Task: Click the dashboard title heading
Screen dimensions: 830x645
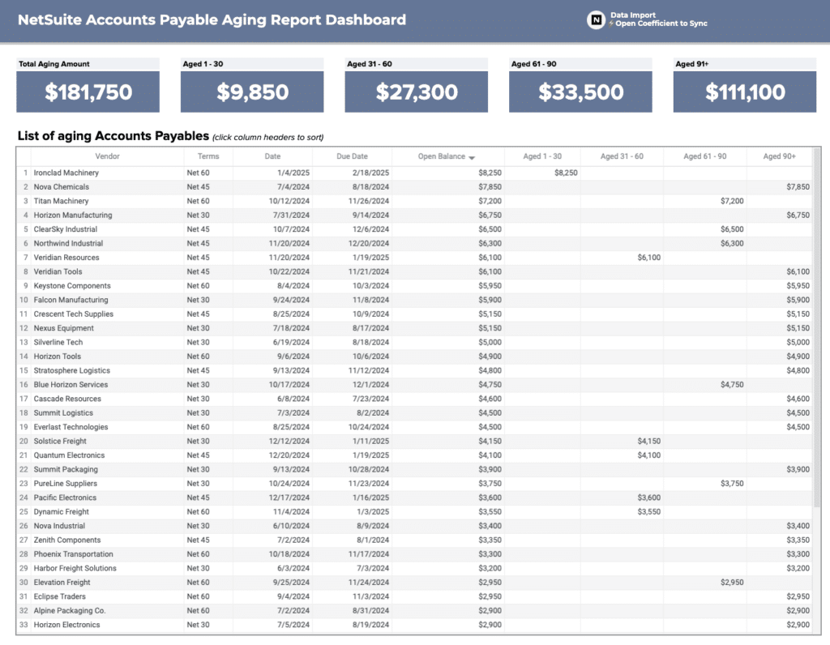Action: (x=212, y=19)
